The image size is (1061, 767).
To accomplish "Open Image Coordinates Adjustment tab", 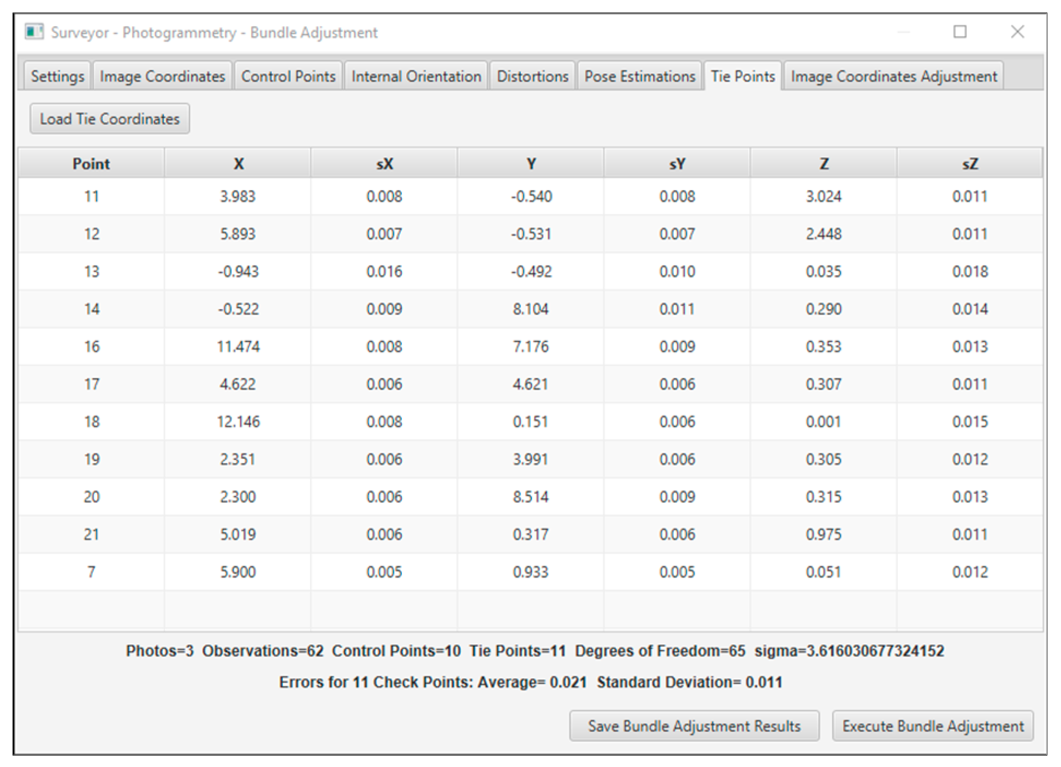I will [x=893, y=76].
